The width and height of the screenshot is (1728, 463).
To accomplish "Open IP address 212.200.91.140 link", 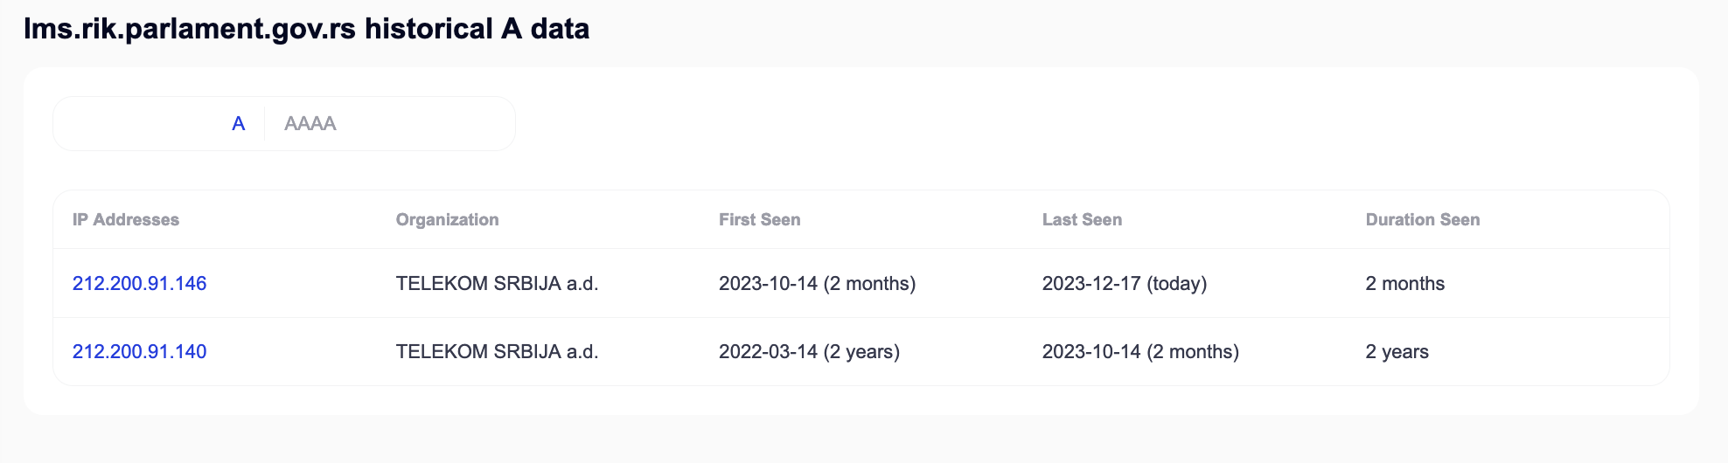I will pyautogui.click(x=139, y=351).
